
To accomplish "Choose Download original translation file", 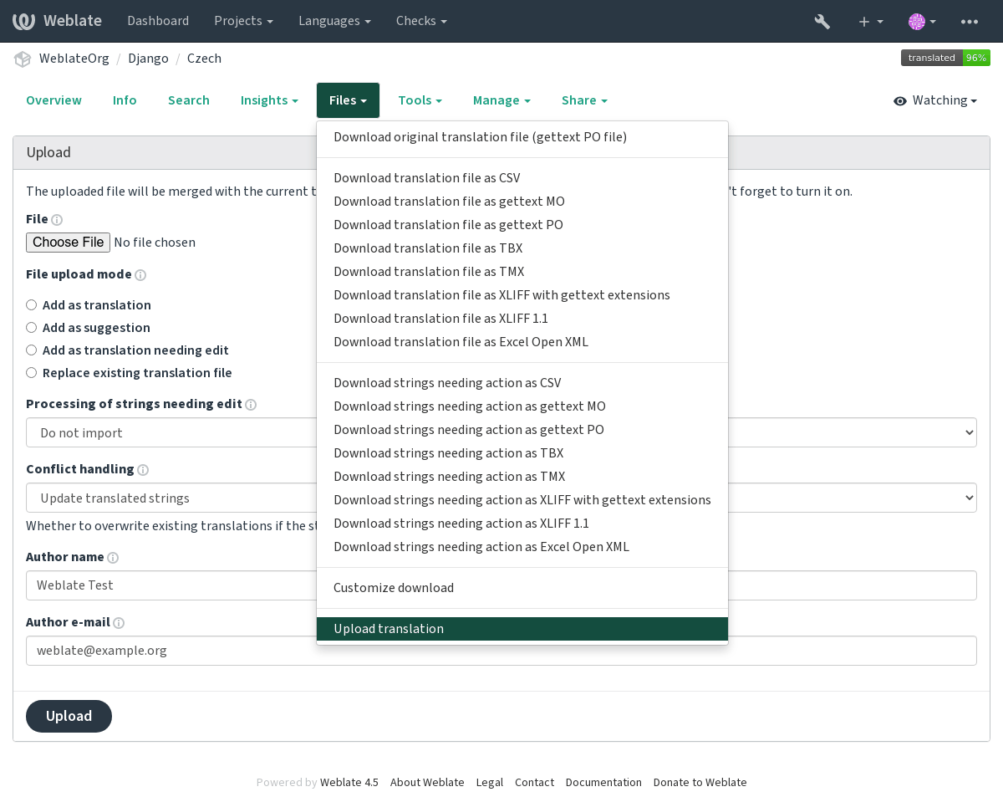I will (x=522, y=137).
